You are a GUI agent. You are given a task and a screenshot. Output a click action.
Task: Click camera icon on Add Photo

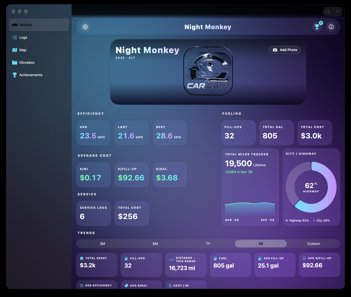[275, 50]
